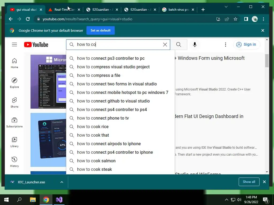Select suggestion how to cook rice
Screen dimensions: 274x205
(120, 127)
